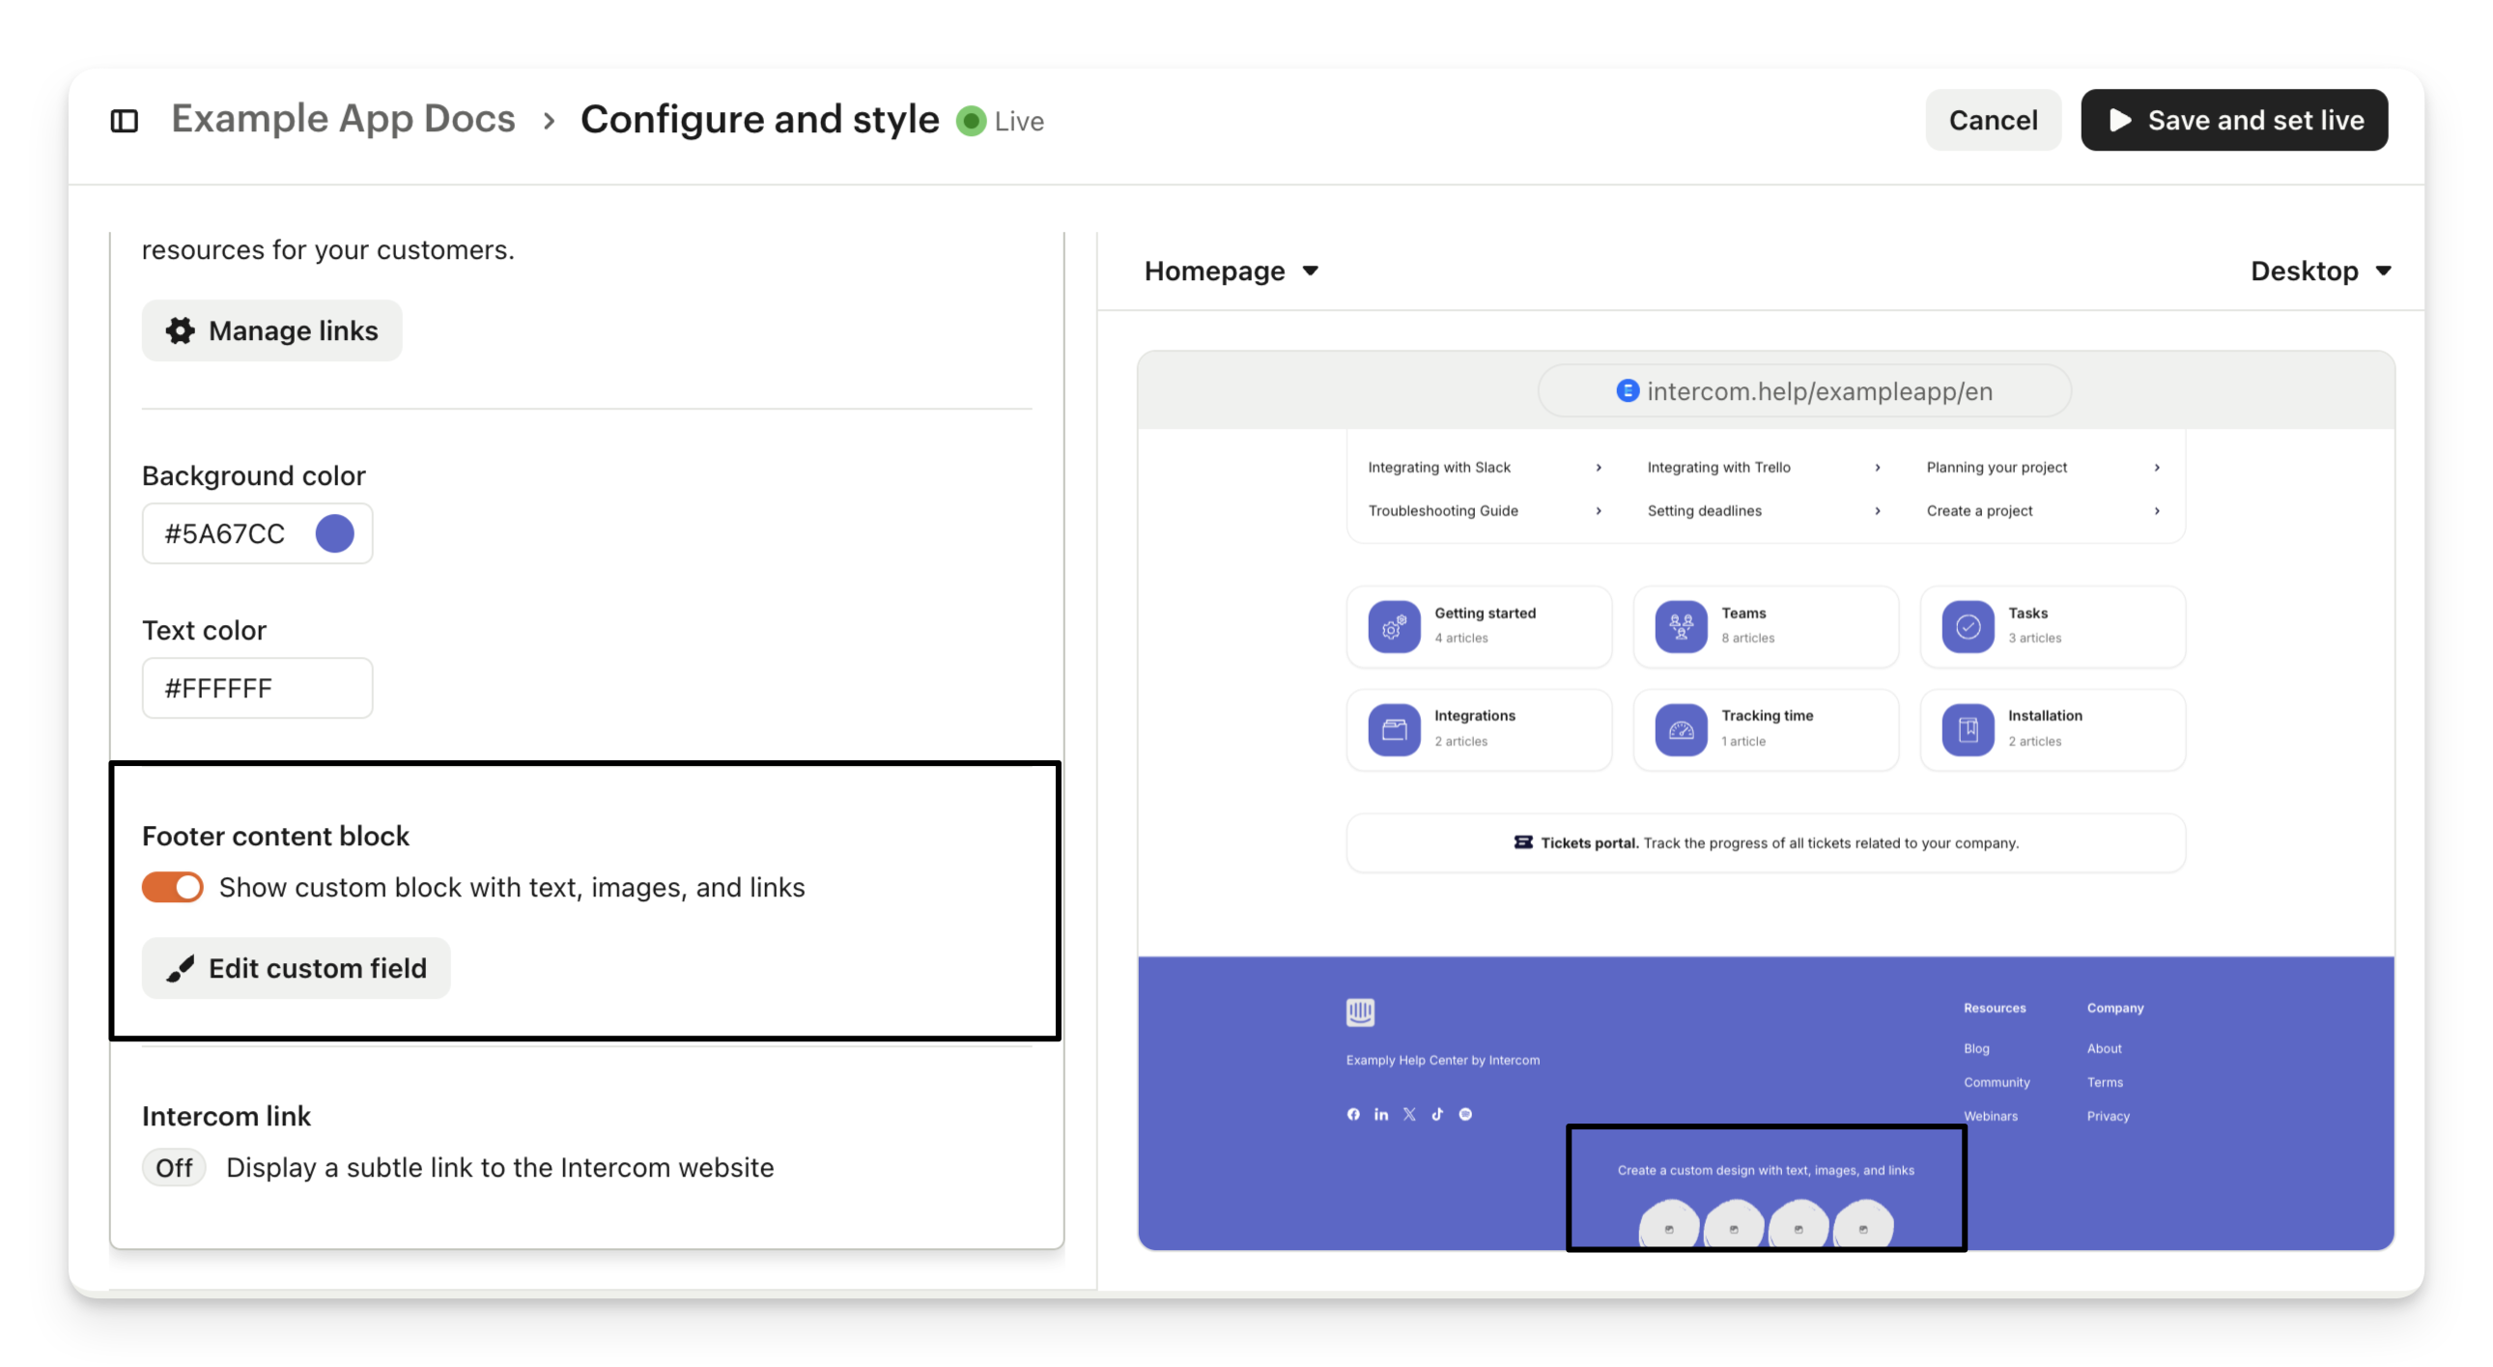
Task: Click the Tasks checkmark icon
Action: click(x=1968, y=626)
